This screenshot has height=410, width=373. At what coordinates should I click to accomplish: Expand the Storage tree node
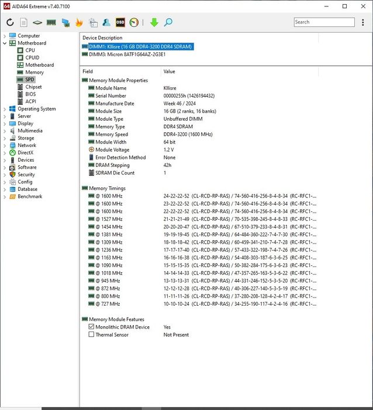(x=5, y=138)
